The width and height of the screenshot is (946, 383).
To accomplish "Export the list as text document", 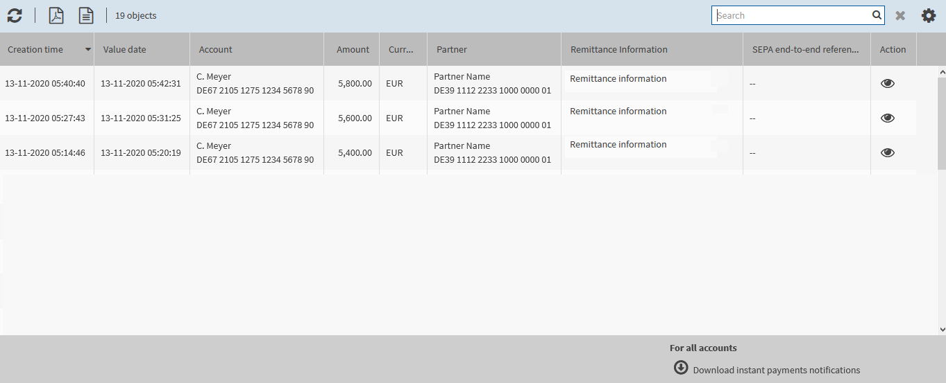I will (x=86, y=15).
